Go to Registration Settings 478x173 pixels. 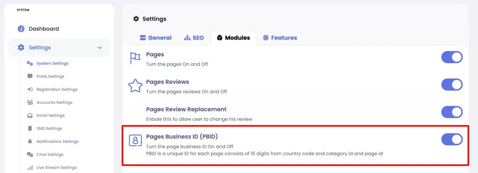click(x=57, y=89)
